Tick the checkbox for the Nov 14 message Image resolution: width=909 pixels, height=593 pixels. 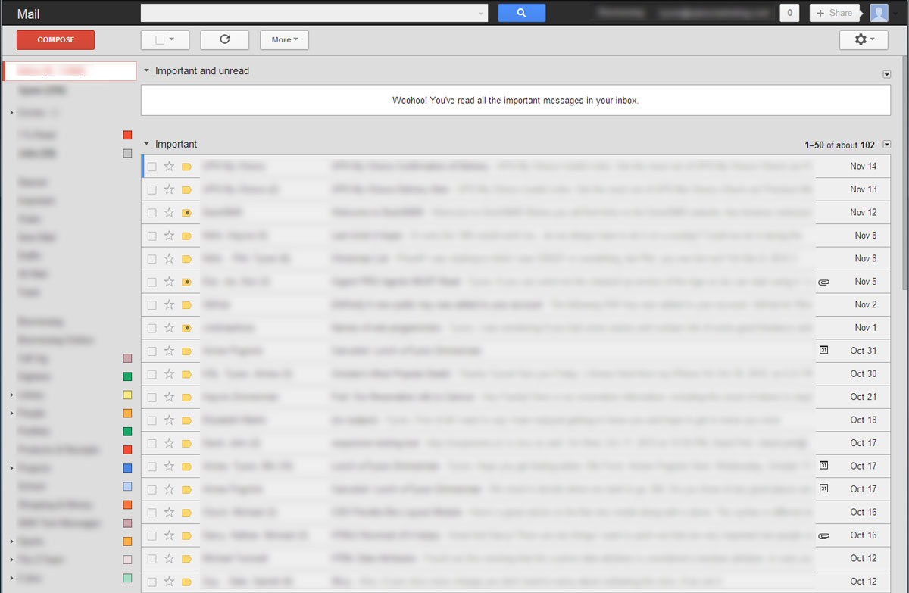pyautogui.click(x=151, y=167)
